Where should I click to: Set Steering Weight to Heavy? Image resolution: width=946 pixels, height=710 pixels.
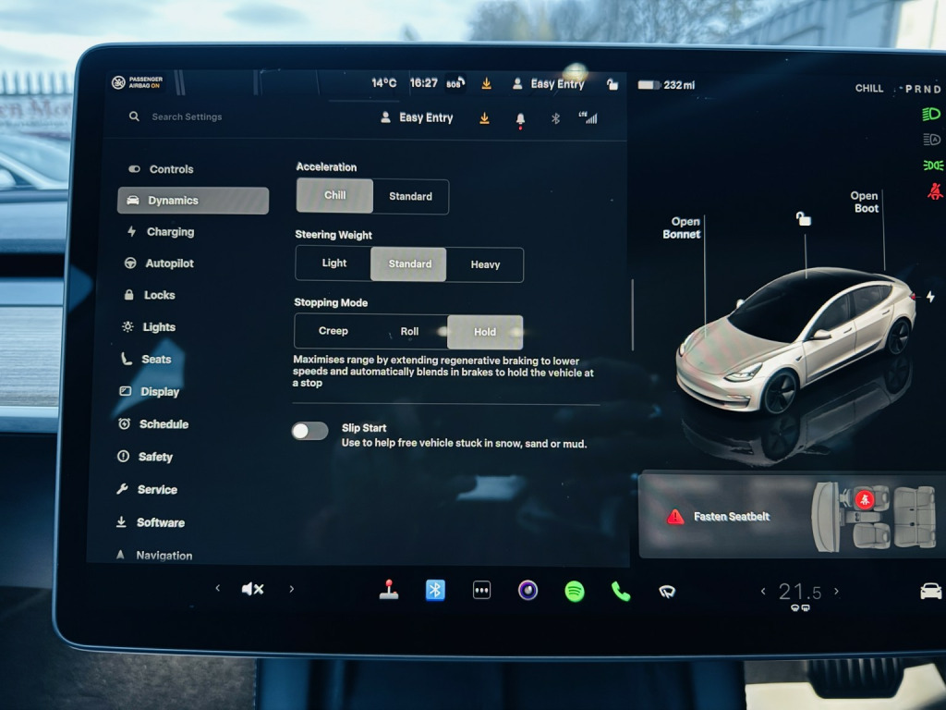pyautogui.click(x=485, y=264)
